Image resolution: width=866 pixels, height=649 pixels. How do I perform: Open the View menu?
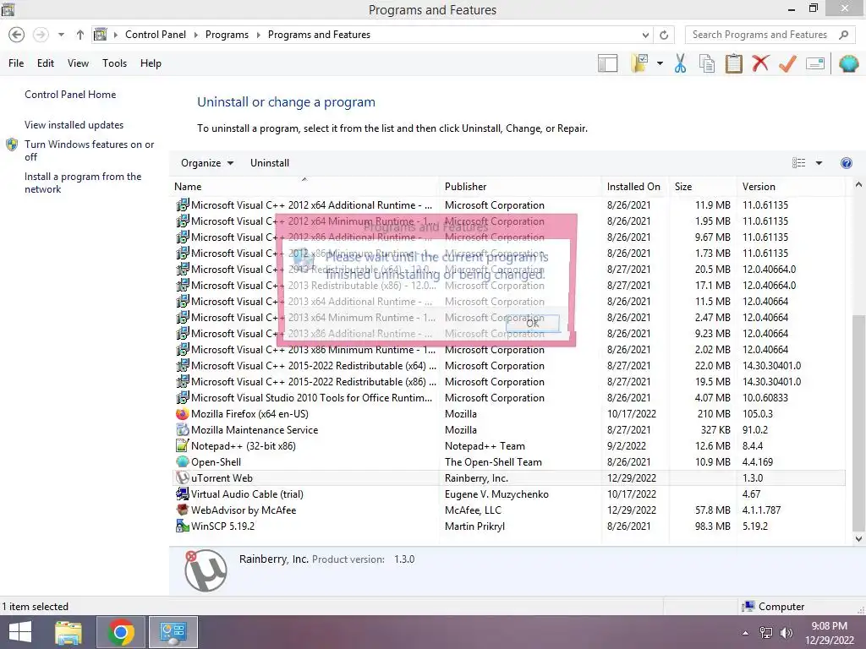[x=78, y=63]
